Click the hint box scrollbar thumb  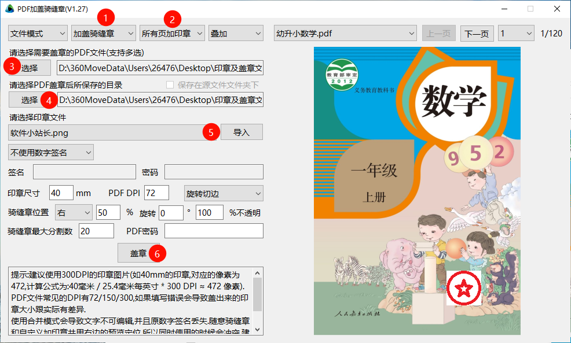pyautogui.click(x=258, y=294)
